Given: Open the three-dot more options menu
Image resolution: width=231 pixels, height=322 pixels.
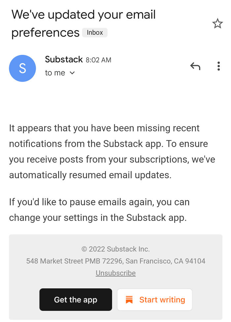Looking at the screenshot, I should click(218, 66).
